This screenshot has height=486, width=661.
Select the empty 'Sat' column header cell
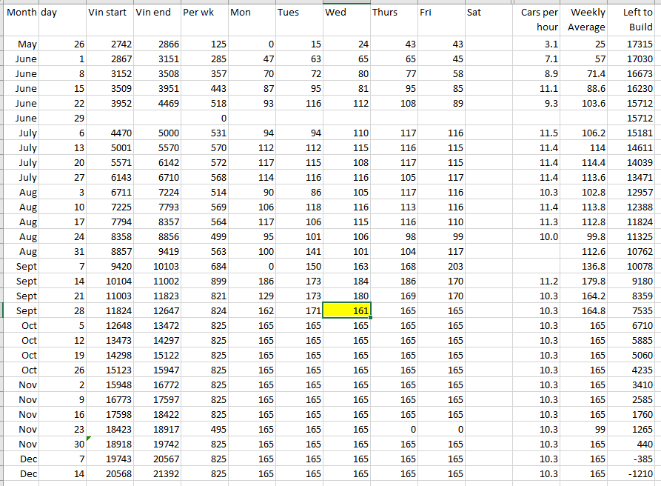coord(487,13)
